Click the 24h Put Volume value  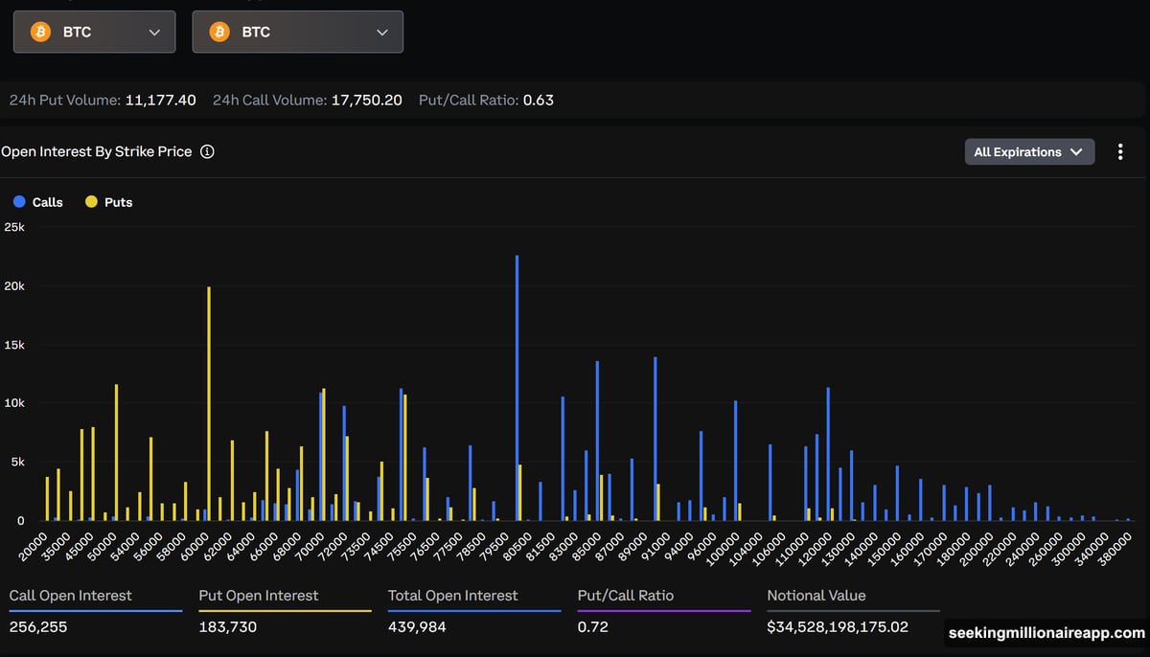(x=160, y=100)
